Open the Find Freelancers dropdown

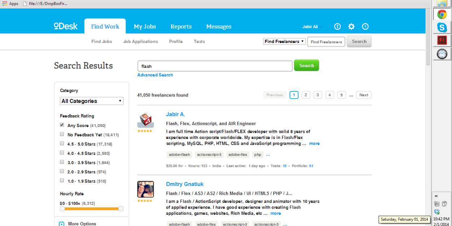coord(284,42)
